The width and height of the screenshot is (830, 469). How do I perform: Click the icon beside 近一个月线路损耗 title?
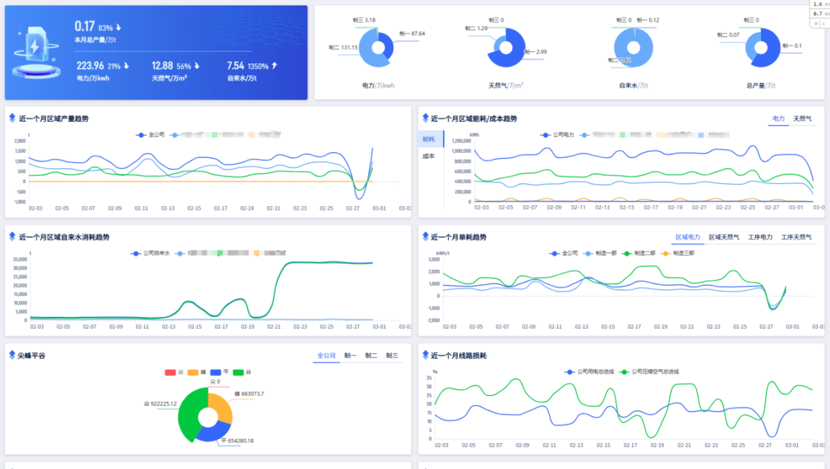424,355
